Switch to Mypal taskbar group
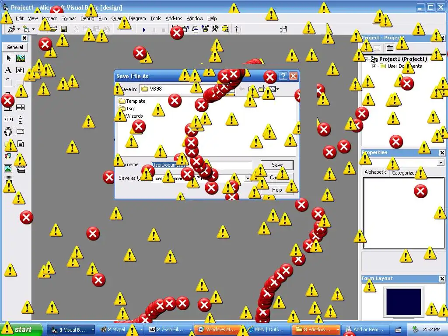 (x=120, y=330)
